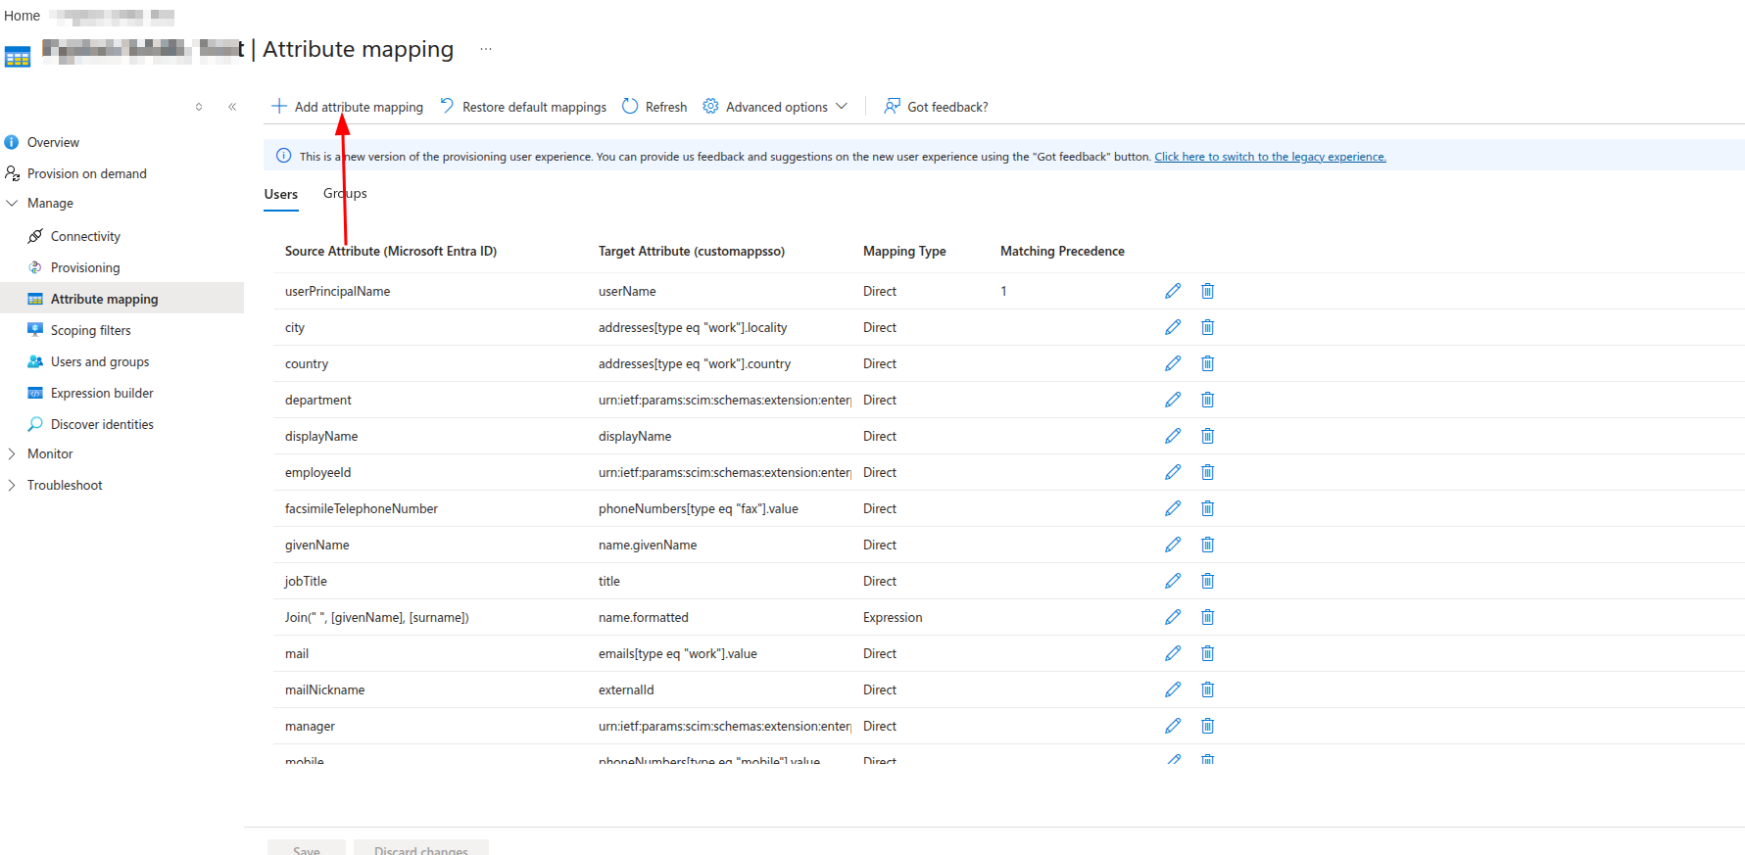The width and height of the screenshot is (1745, 855).
Task: Click Target Attribute column header
Action: click(x=692, y=252)
